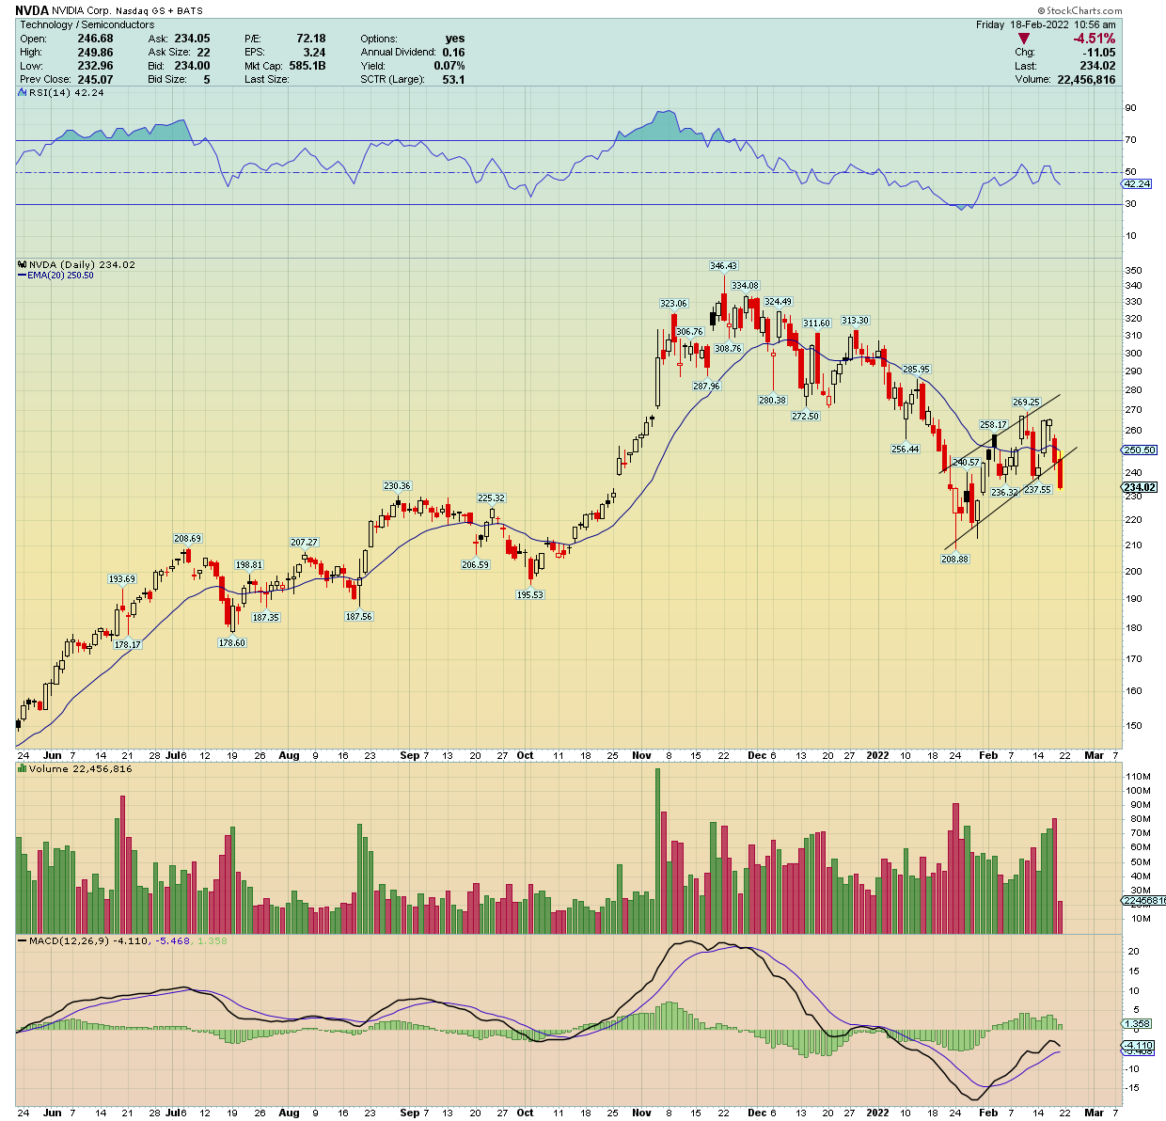The height and width of the screenshot is (1121, 1166).
Task: Click the 256.44 price label
Action: [x=905, y=450]
